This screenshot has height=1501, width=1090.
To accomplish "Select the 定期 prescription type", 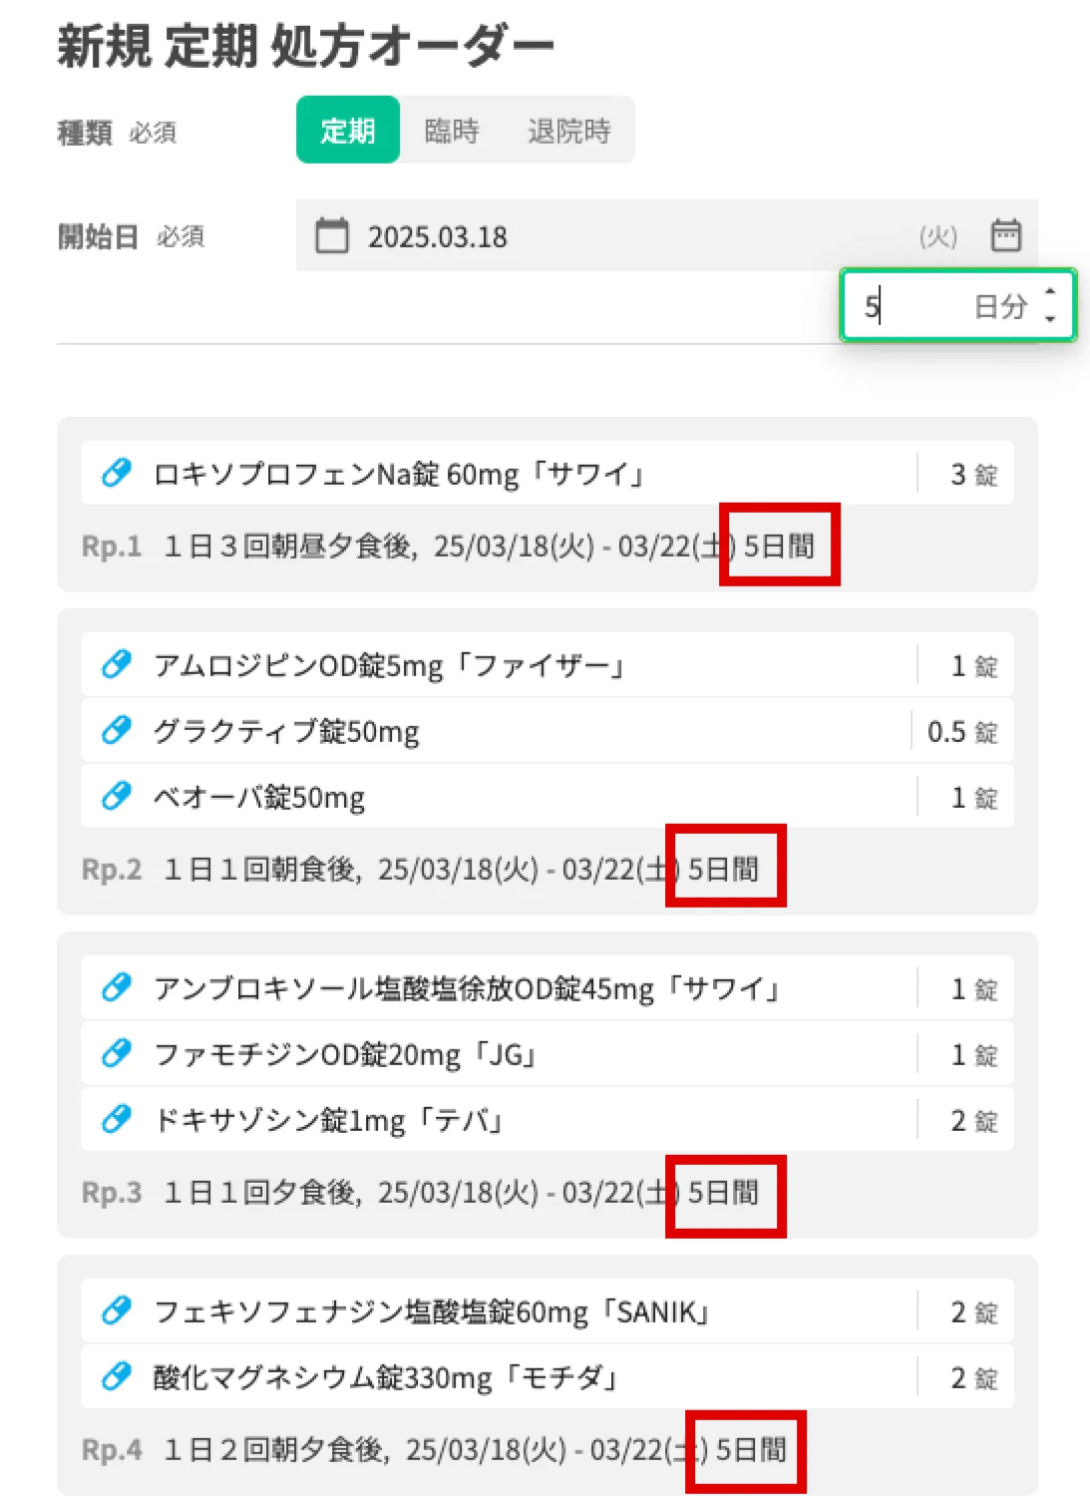I will pyautogui.click(x=348, y=131).
